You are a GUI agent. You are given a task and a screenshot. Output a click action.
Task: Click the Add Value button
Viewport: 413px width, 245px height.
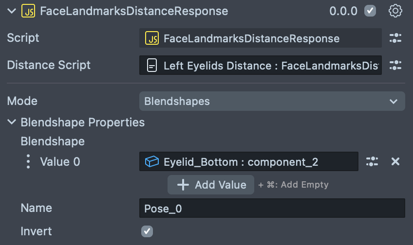(x=211, y=185)
